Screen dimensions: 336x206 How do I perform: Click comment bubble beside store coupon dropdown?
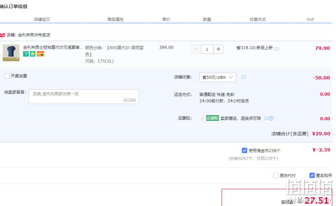(x=244, y=77)
